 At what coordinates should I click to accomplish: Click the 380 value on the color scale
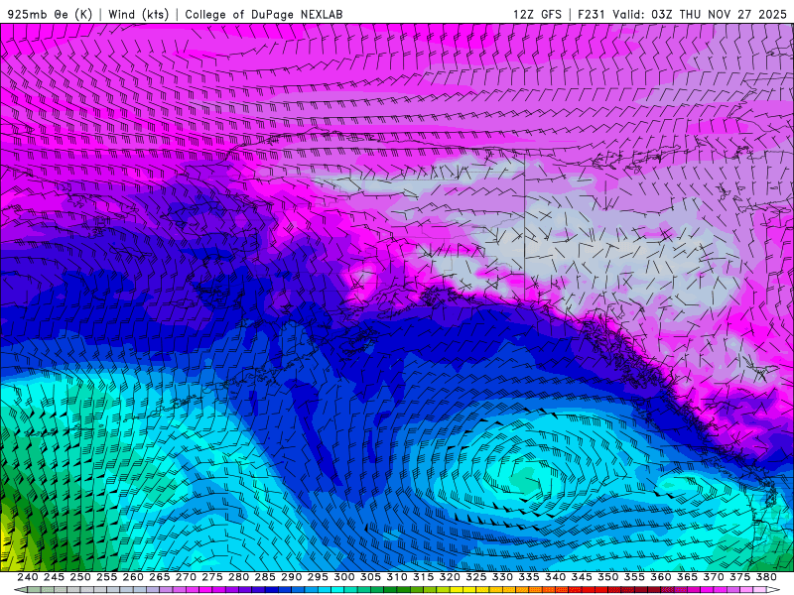[766, 577]
